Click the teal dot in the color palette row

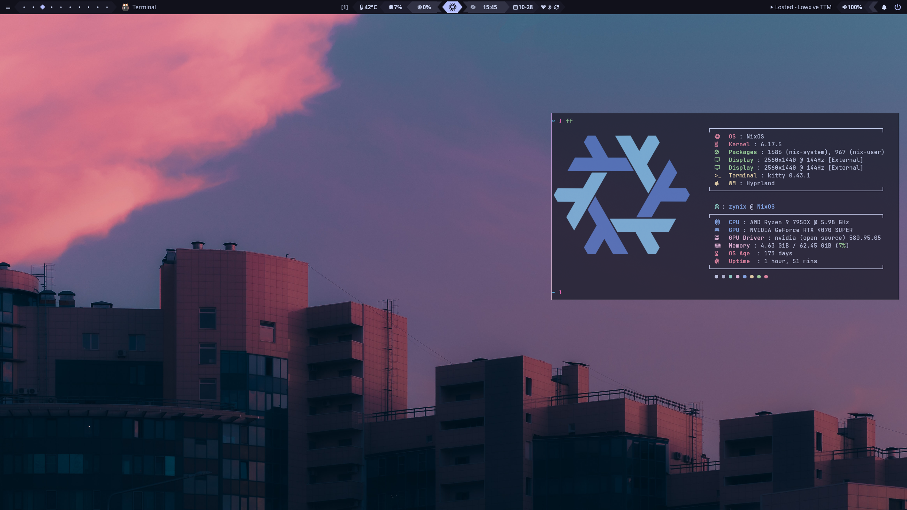click(x=731, y=277)
